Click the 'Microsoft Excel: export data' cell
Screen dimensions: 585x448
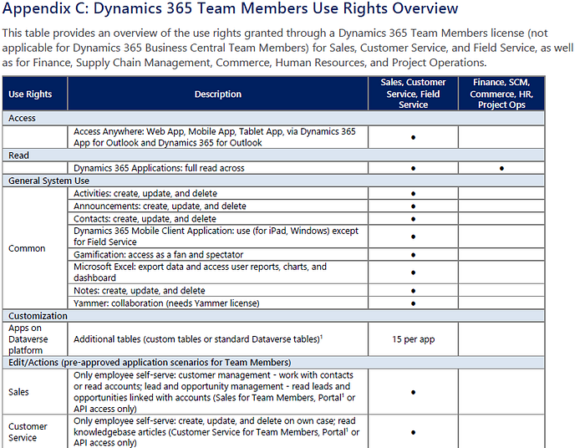[218, 272]
